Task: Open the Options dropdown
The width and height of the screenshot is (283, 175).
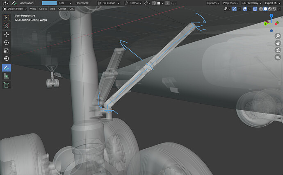Action: point(213,3)
